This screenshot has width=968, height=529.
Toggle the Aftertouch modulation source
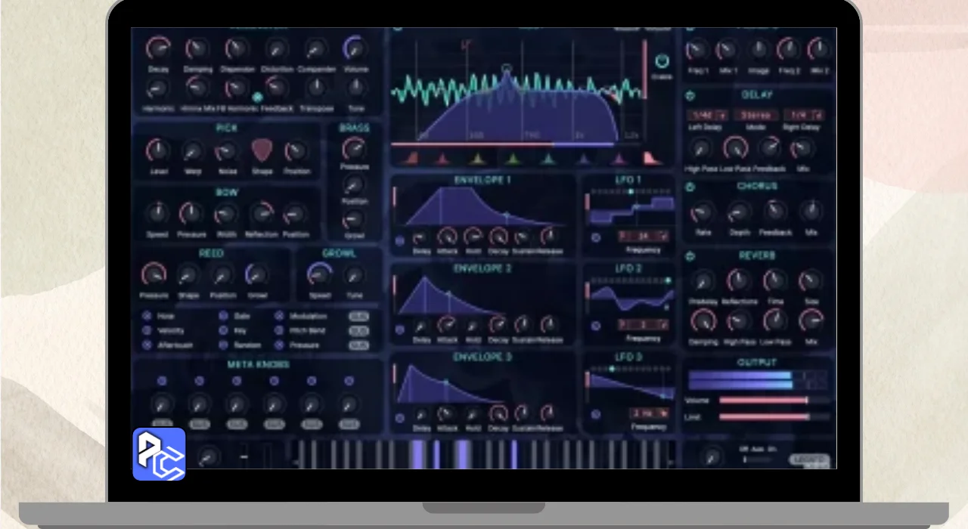147,345
